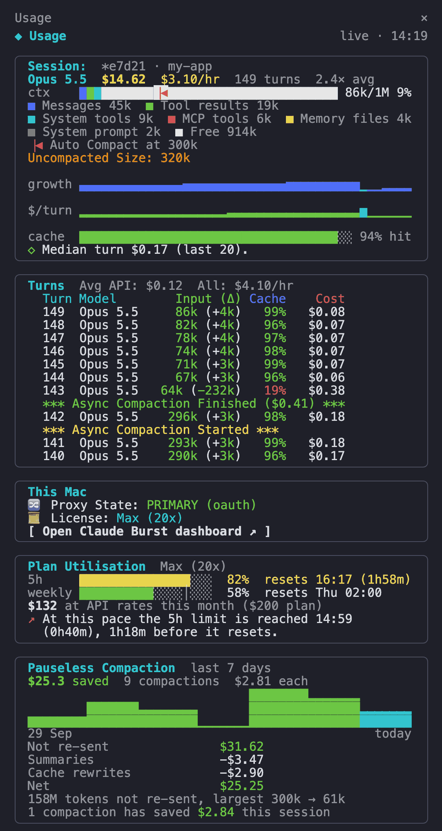Select turn 144 row in Turns table
The width and height of the screenshot is (442, 831).
194,377
